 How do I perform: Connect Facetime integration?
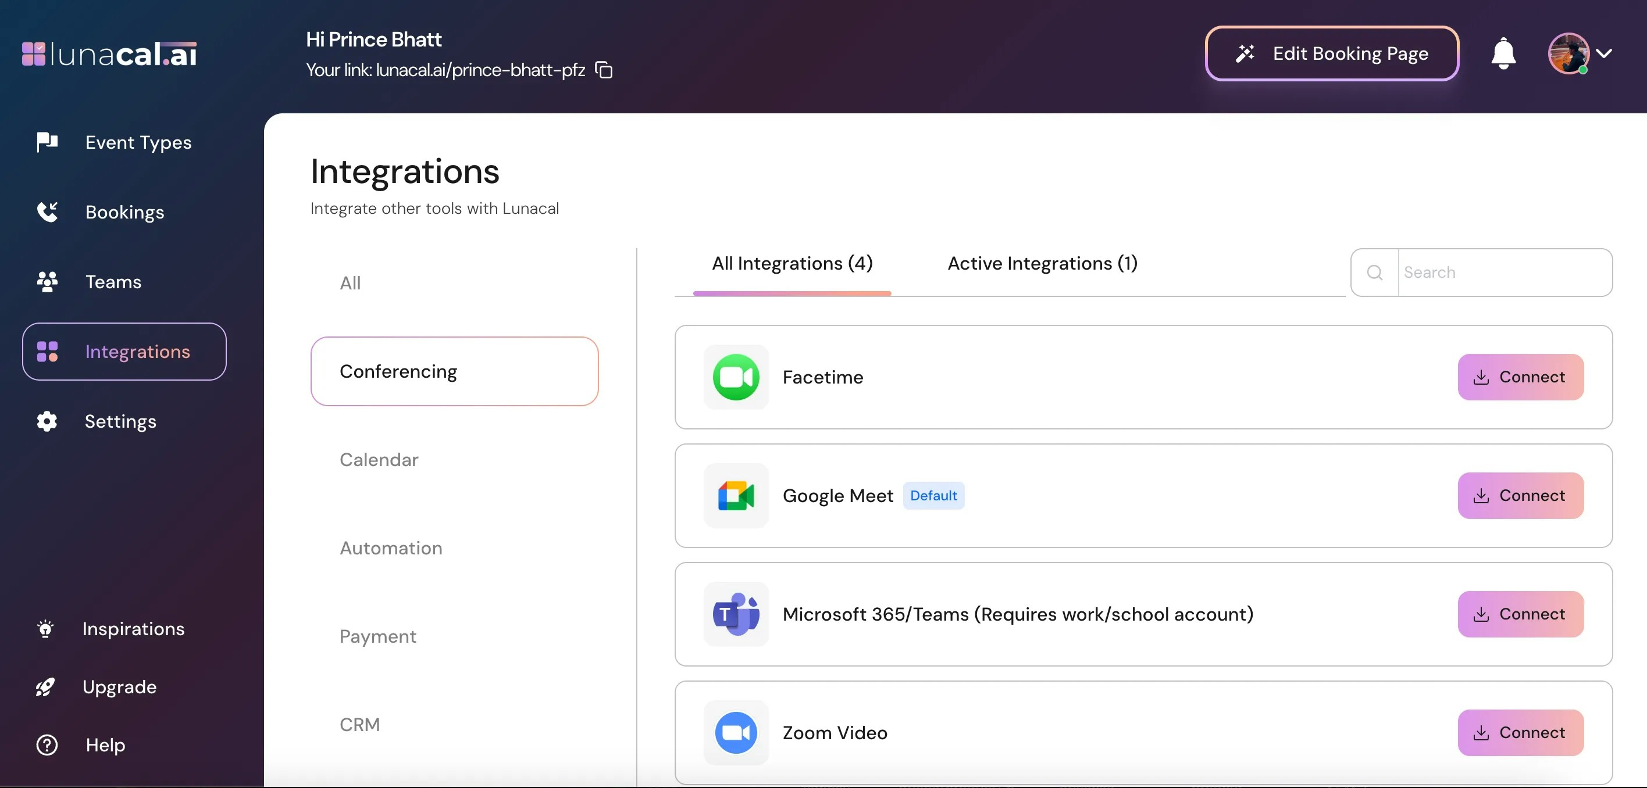click(1520, 377)
